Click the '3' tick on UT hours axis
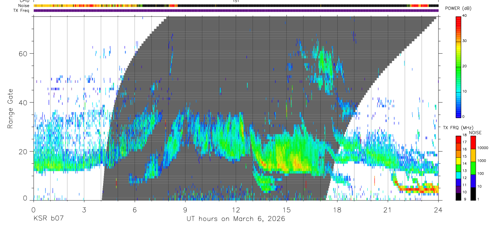The image size is (493, 227). pyautogui.click(x=84, y=209)
